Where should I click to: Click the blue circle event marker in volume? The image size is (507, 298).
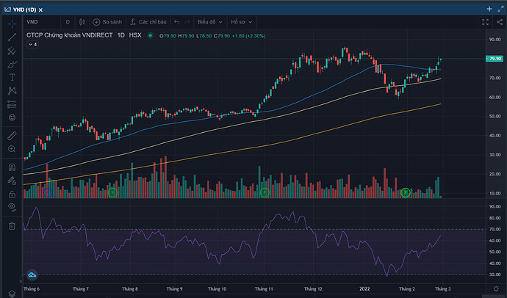point(48,193)
